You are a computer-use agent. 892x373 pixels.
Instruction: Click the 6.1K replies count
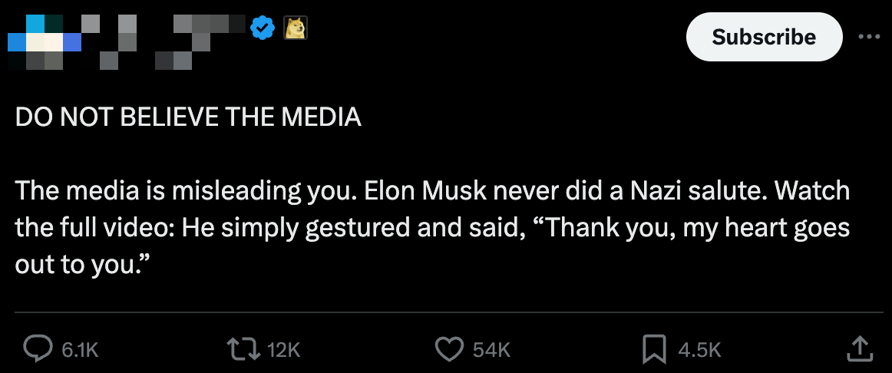click(x=79, y=350)
